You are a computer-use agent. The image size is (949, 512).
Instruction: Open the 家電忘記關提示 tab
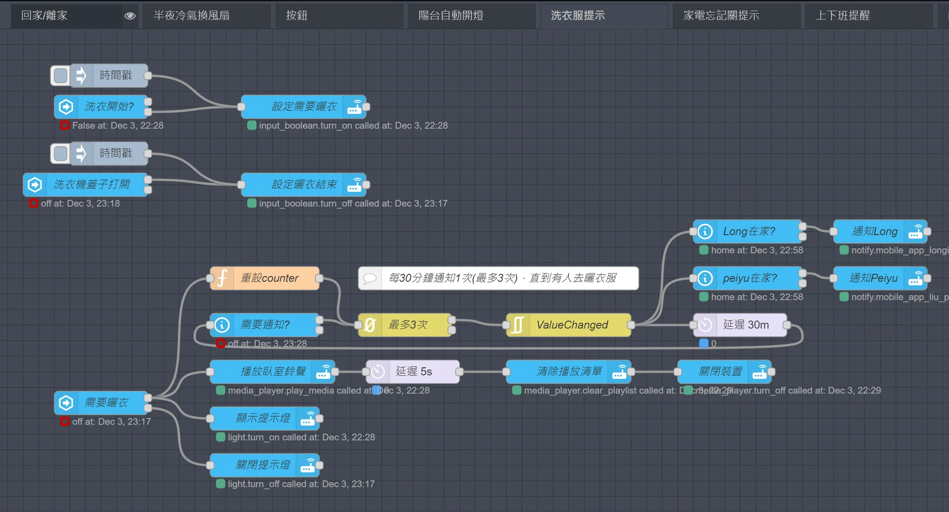(x=721, y=16)
